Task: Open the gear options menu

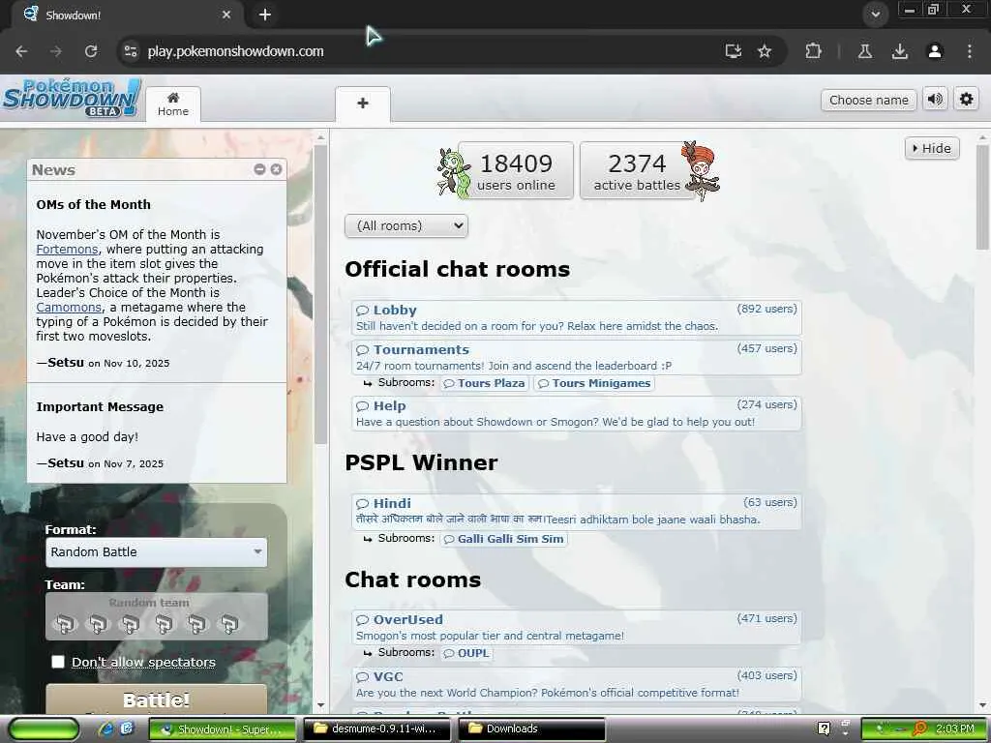Action: coord(967,100)
